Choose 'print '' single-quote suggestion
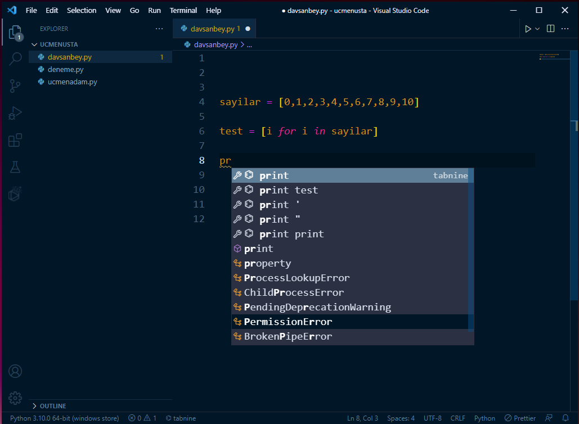Image resolution: width=579 pixels, height=424 pixels. pos(350,205)
